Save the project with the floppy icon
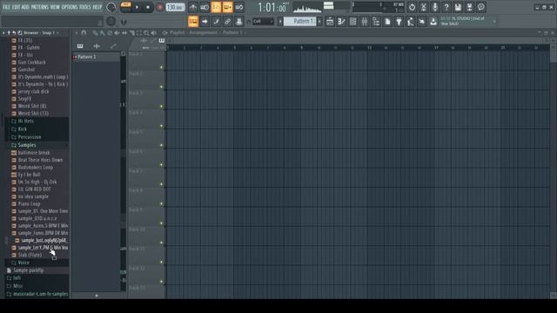 click(x=458, y=7)
